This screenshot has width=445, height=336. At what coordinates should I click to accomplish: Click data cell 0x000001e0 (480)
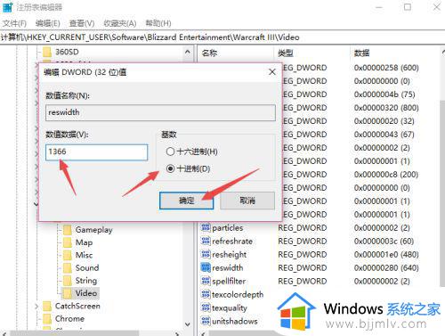click(386, 255)
